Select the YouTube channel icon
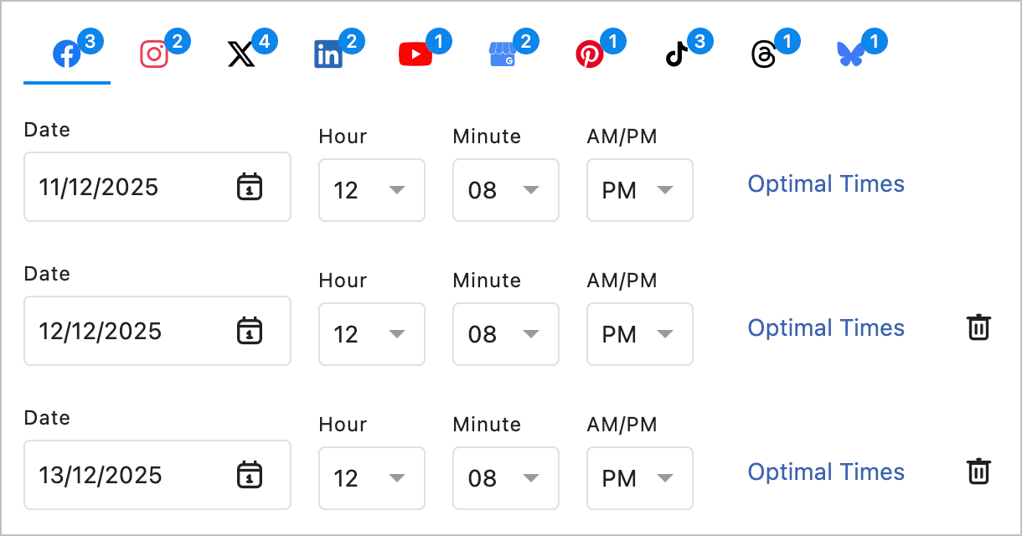 416,53
